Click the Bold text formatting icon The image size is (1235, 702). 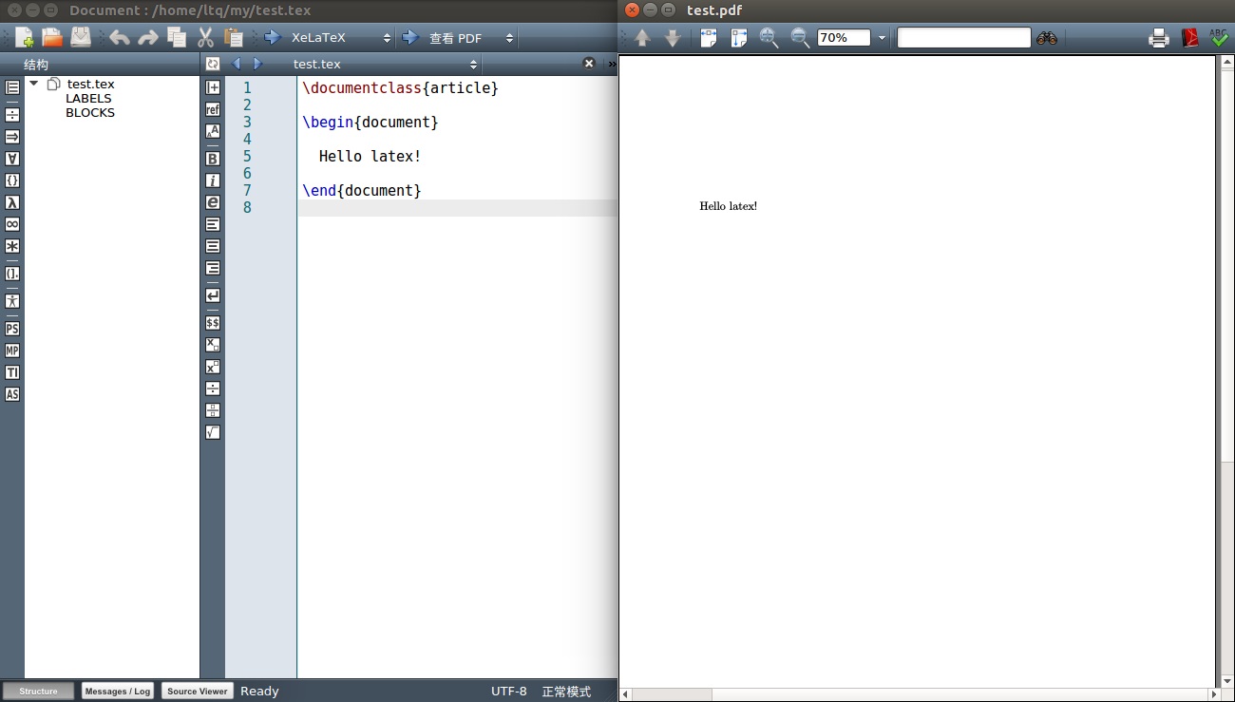point(213,159)
